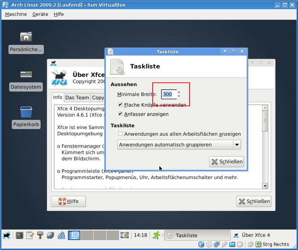298x250 pixels.
Task: Click the scrollbar thumb in Über Xfce text
Action: point(265,121)
